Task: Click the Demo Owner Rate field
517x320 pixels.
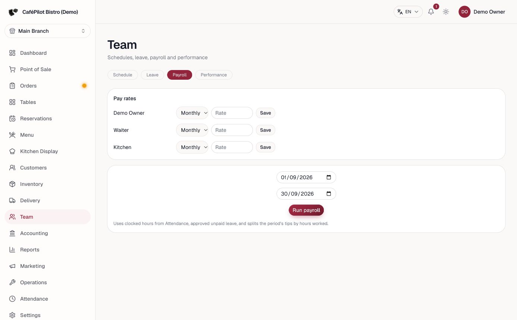Action: (232, 113)
